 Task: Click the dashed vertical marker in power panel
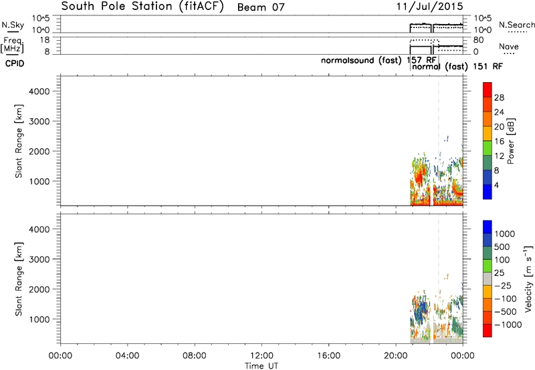click(x=439, y=141)
